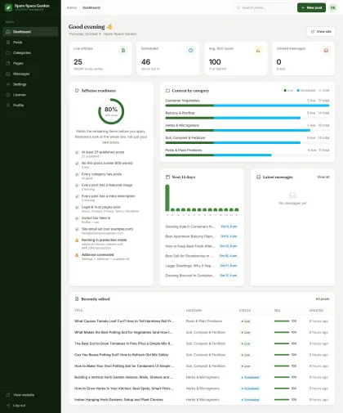This screenshot has width=343, height=413.
Task: Open the License menu item
Action: tap(30, 95)
